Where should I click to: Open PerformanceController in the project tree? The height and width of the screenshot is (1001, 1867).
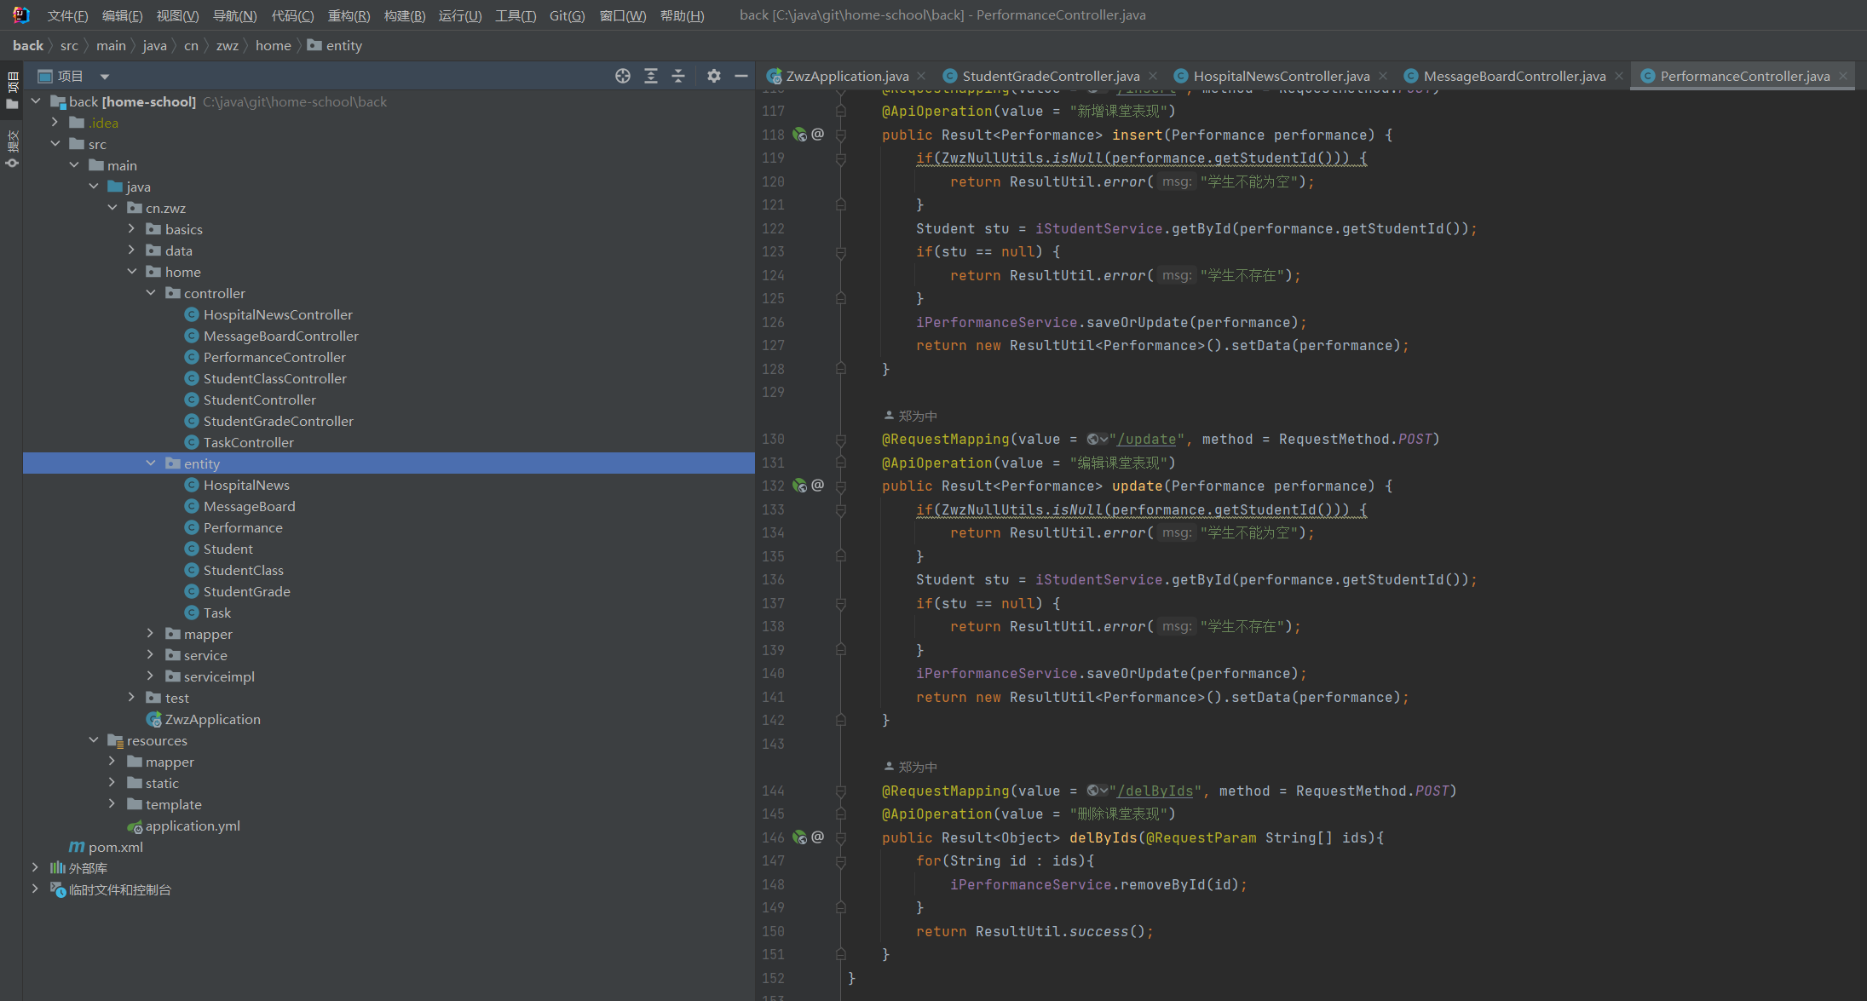(x=274, y=357)
